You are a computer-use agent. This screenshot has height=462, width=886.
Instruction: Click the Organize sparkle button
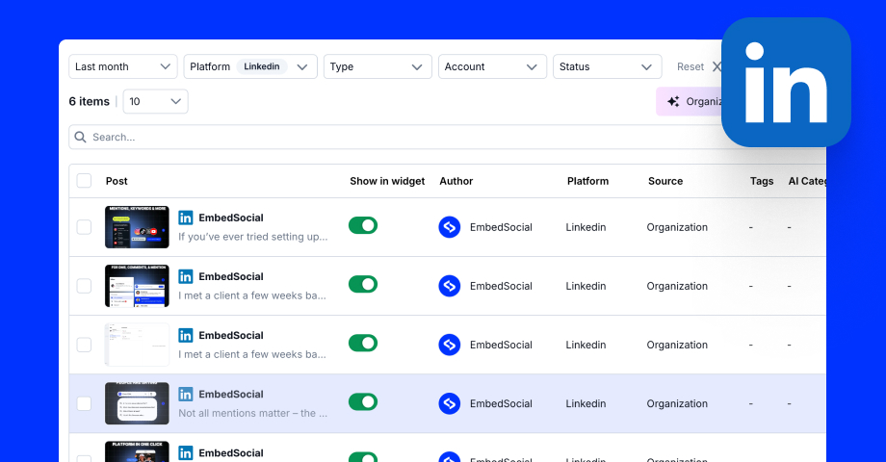click(691, 102)
